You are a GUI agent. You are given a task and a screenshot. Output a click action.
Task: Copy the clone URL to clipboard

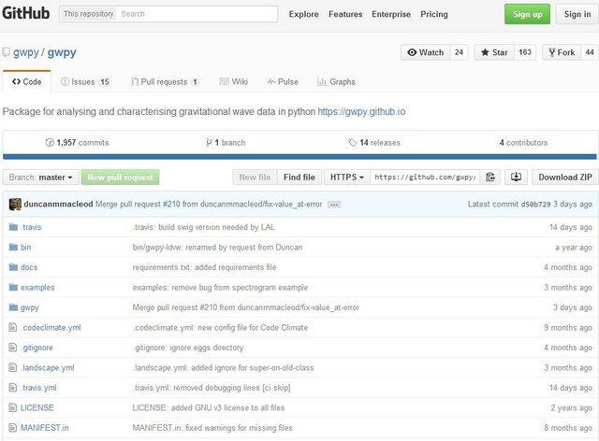click(491, 178)
